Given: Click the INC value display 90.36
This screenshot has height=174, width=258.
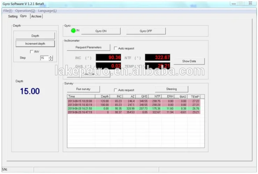Looking at the screenshot, I should pos(108,57).
